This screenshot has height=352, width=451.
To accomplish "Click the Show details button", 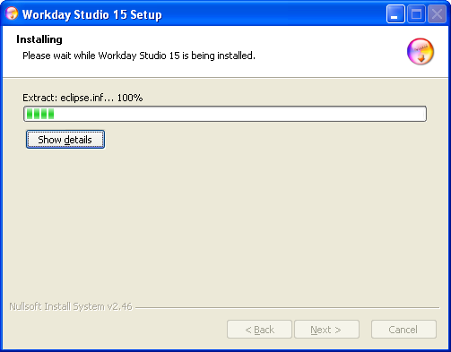I will point(65,139).
